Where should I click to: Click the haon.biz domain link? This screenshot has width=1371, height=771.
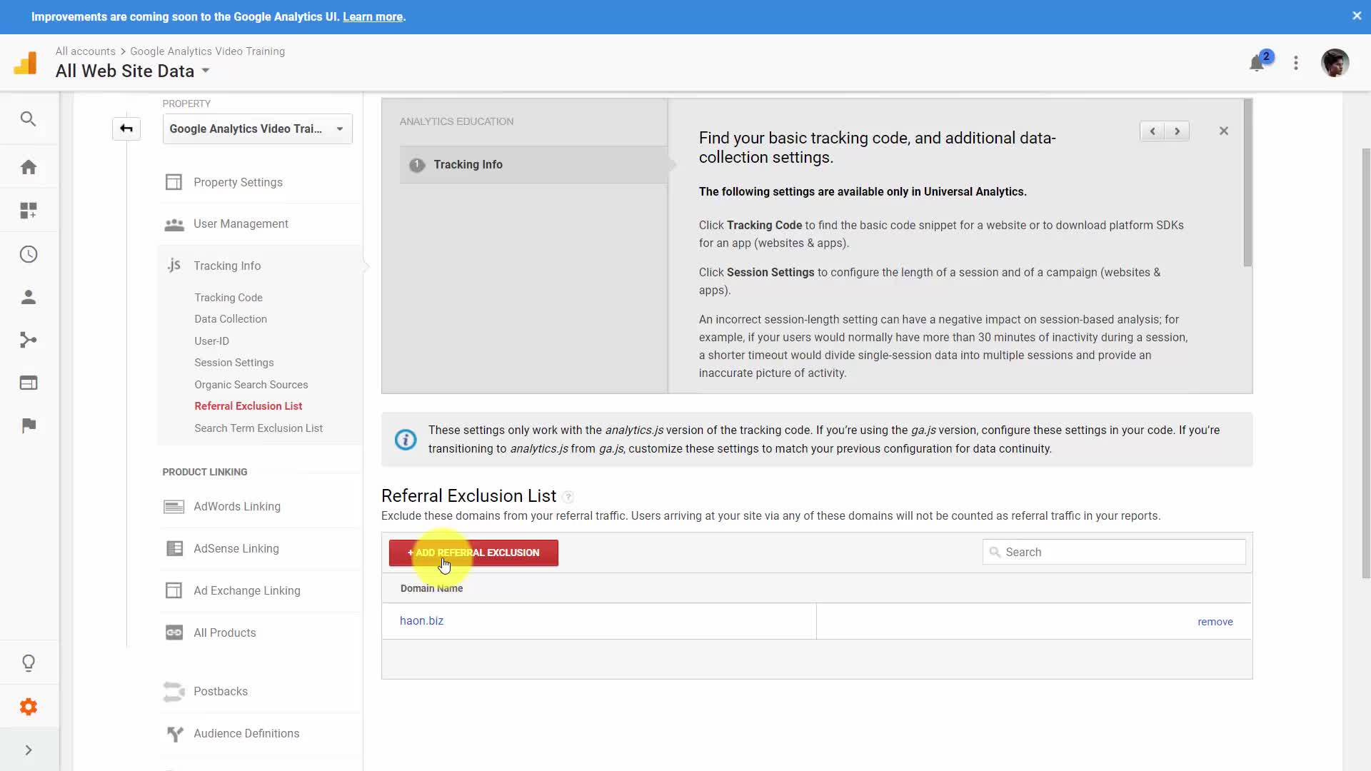(421, 621)
